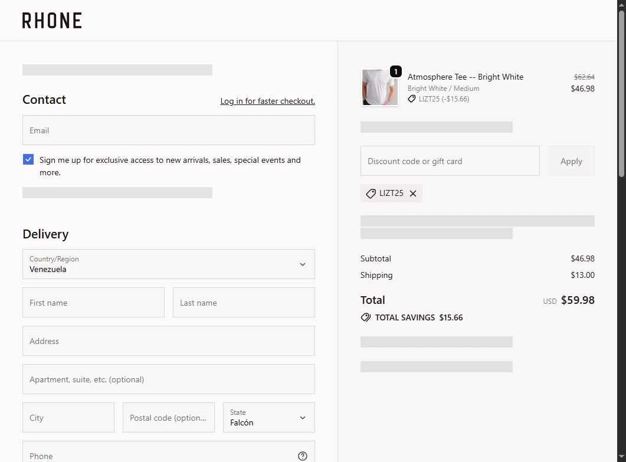Focus the Apartment, suite field
This screenshot has height=462, width=626.
(x=169, y=379)
